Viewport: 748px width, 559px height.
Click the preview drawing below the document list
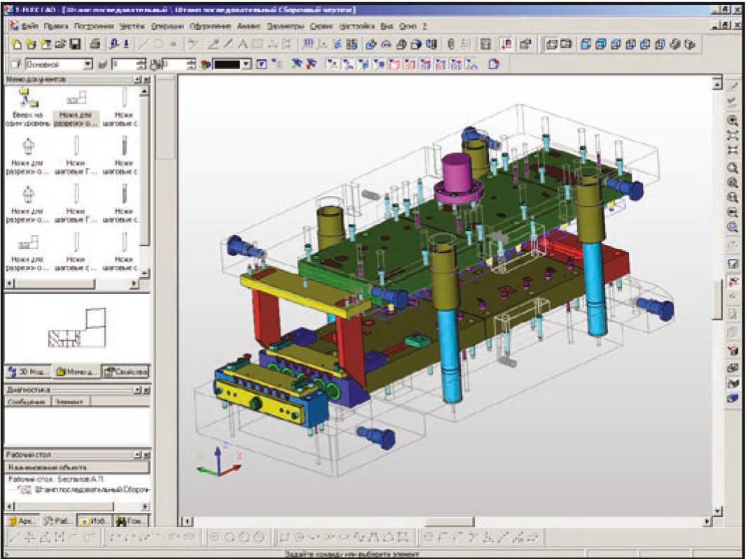77,327
